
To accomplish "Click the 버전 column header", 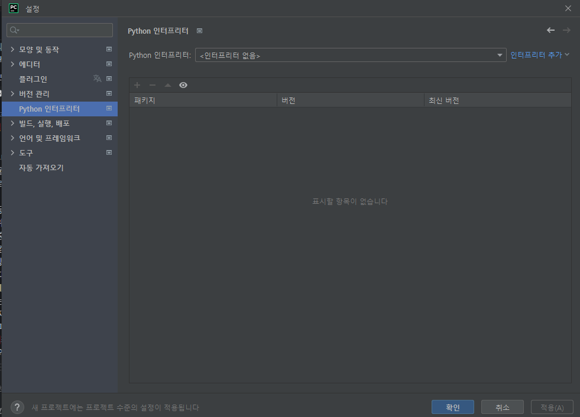I will (350, 100).
